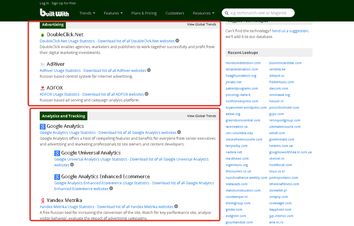This screenshot has height=226, width=354.
Task: Click the BuiltWith logo in header
Action: 54,13
